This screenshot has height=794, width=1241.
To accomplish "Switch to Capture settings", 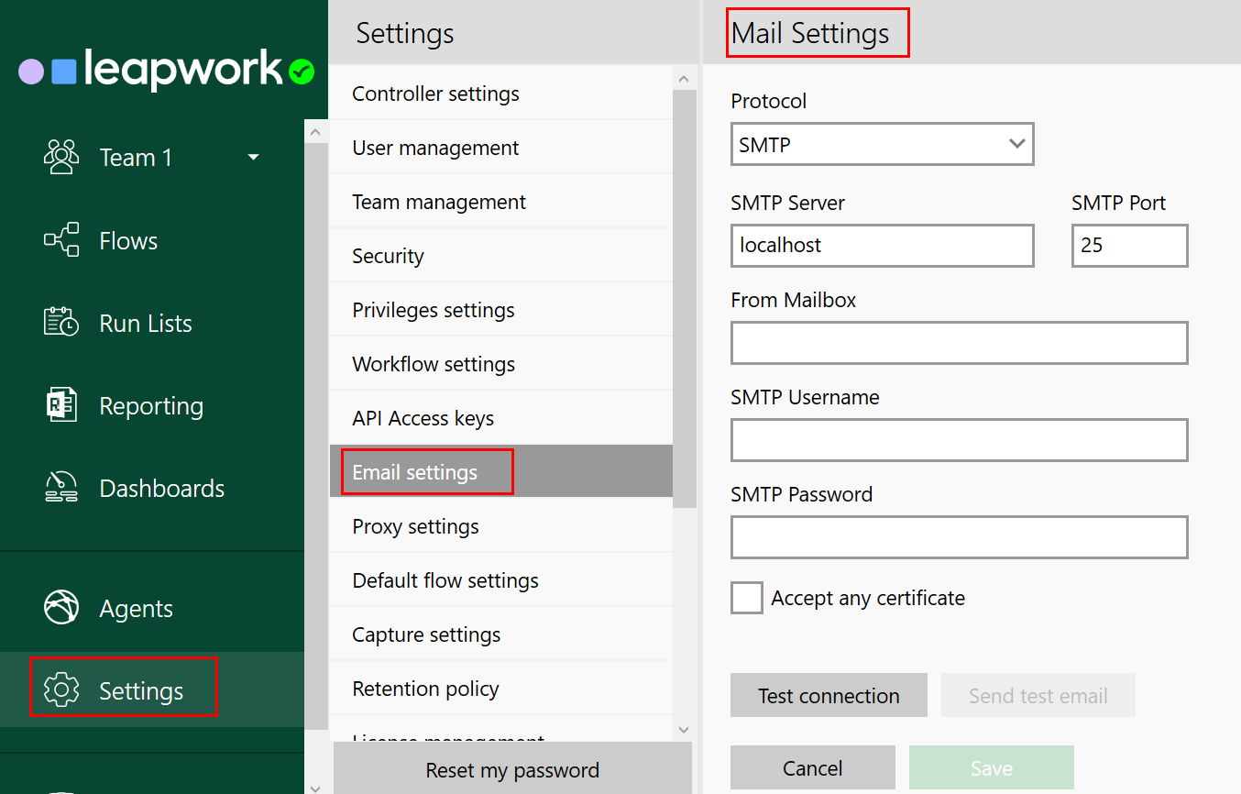I will point(425,634).
